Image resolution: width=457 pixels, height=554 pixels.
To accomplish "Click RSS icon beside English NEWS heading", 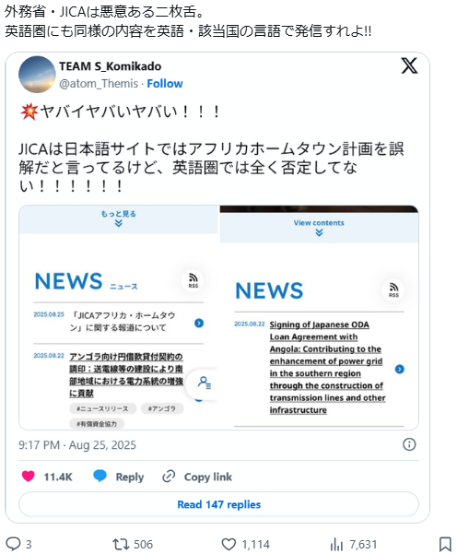I will pyautogui.click(x=393, y=290).
